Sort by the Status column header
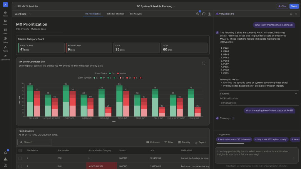The height and width of the screenshot is (169, 301). click(x=122, y=151)
